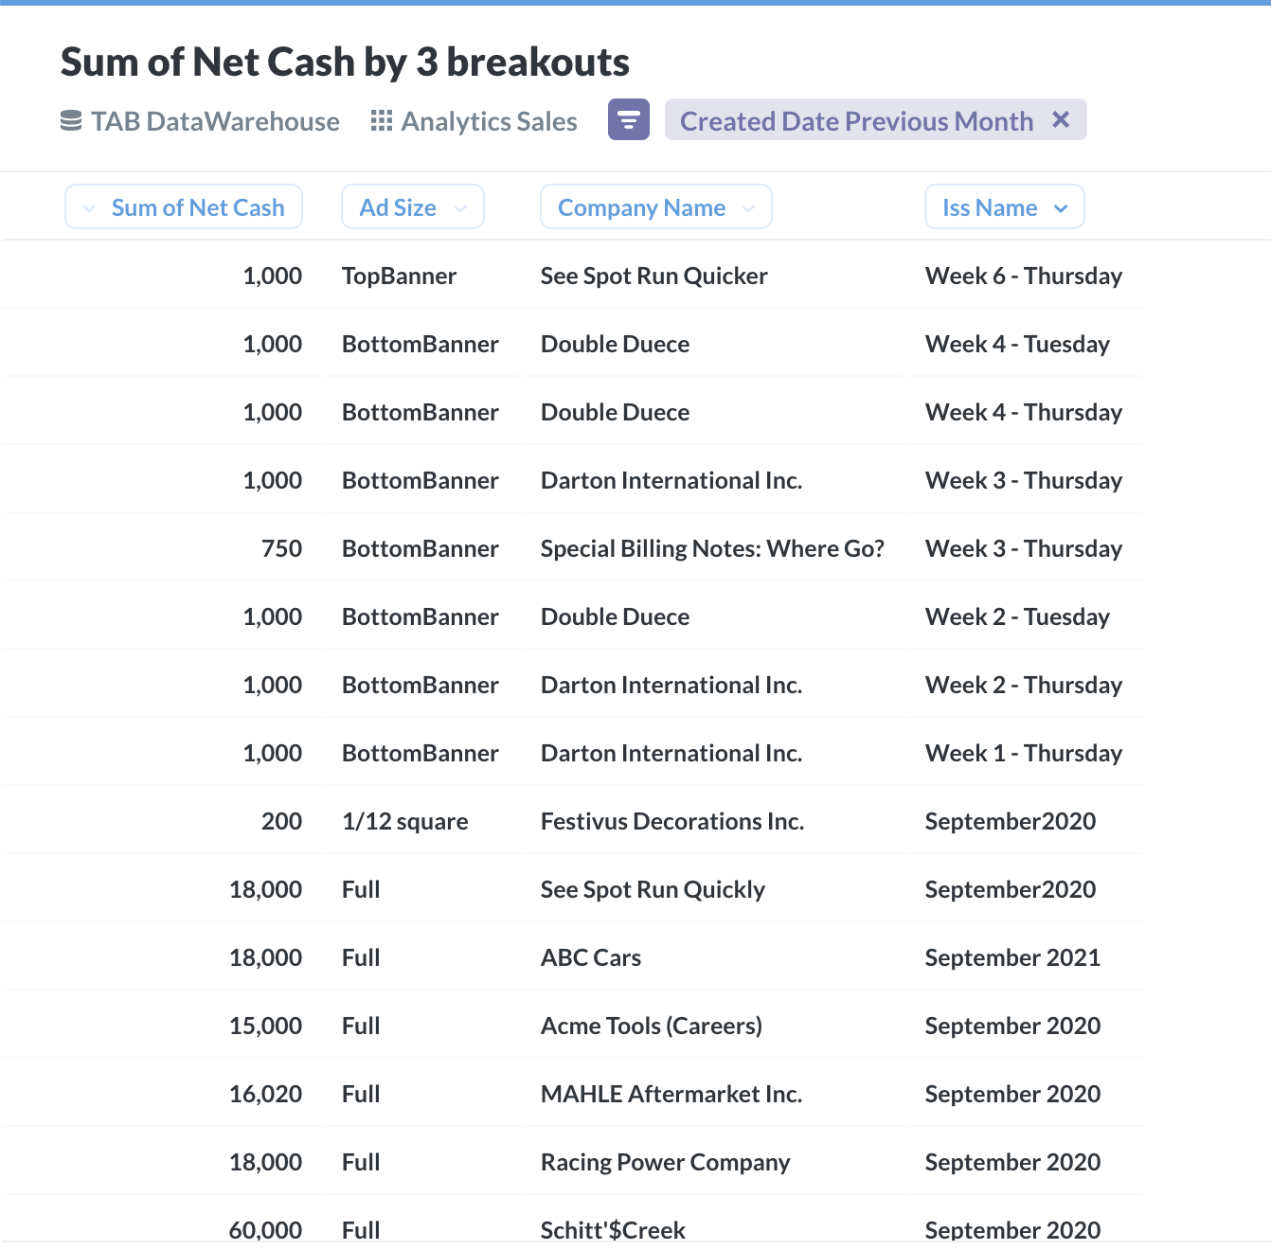Click the MAHLE Aftermarket Inc. cell
The width and height of the screenshot is (1271, 1250).
pyautogui.click(x=671, y=1094)
